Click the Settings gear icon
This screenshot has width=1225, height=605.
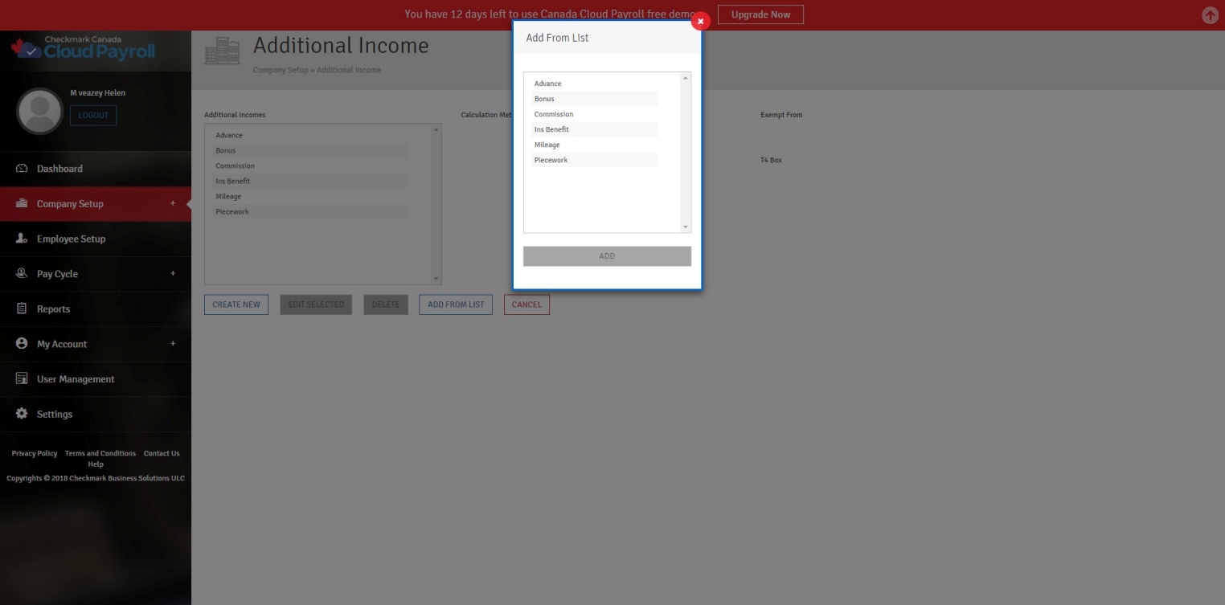[22, 414]
